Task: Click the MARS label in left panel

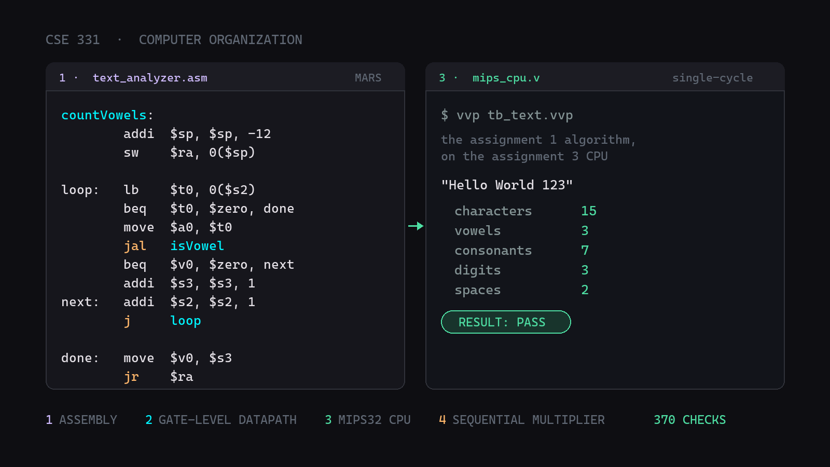Action: [x=368, y=78]
